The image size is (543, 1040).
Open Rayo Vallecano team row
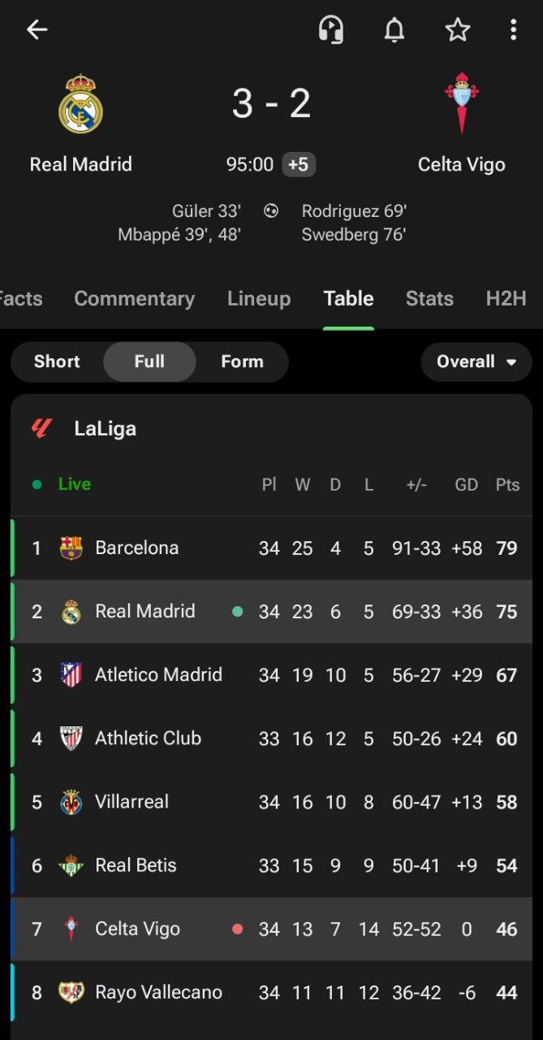(x=271, y=993)
